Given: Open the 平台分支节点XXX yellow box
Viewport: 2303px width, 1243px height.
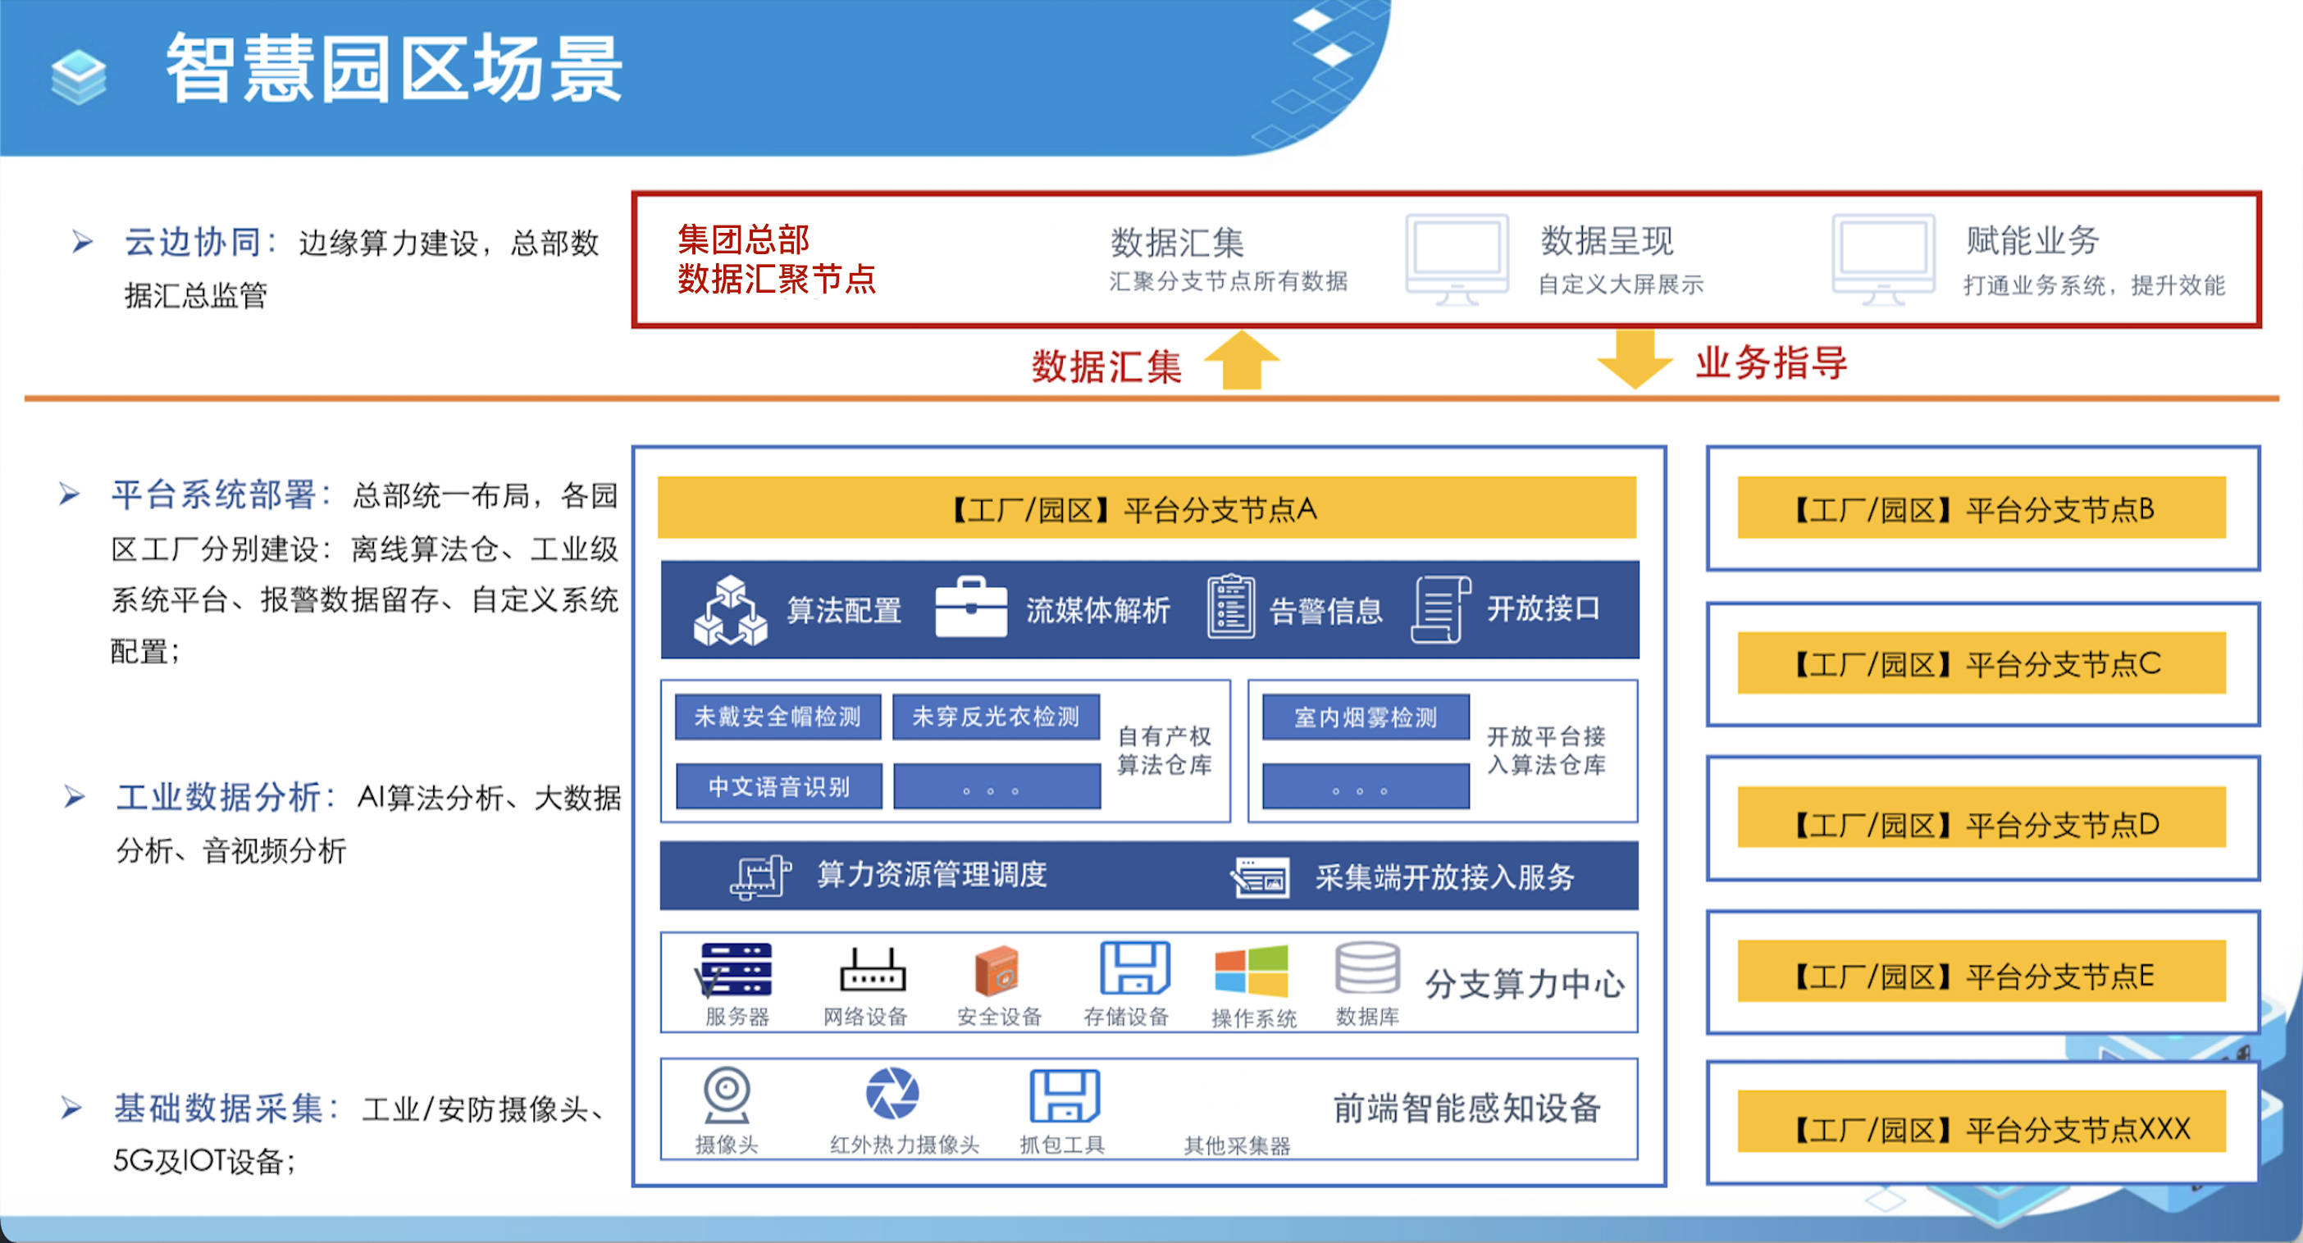Looking at the screenshot, I should pos(1981,1122).
